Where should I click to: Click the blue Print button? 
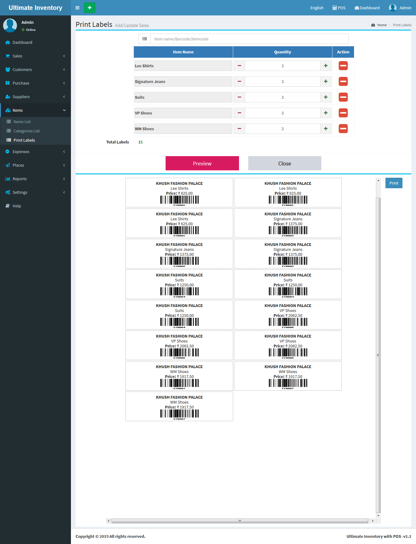click(x=393, y=183)
